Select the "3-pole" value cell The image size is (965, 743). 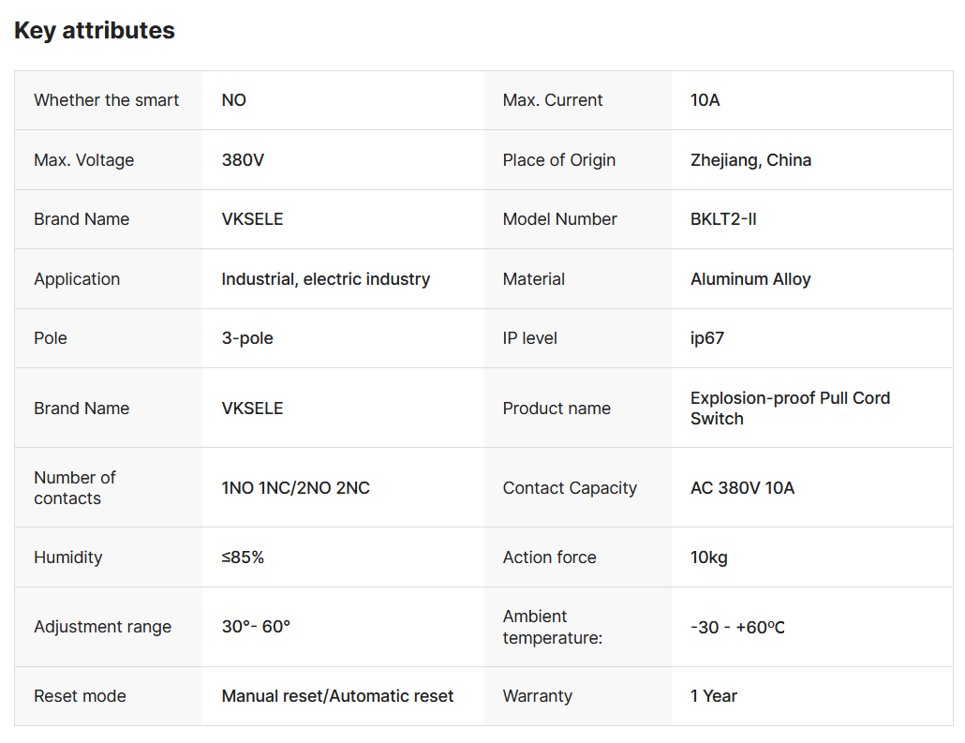247,338
